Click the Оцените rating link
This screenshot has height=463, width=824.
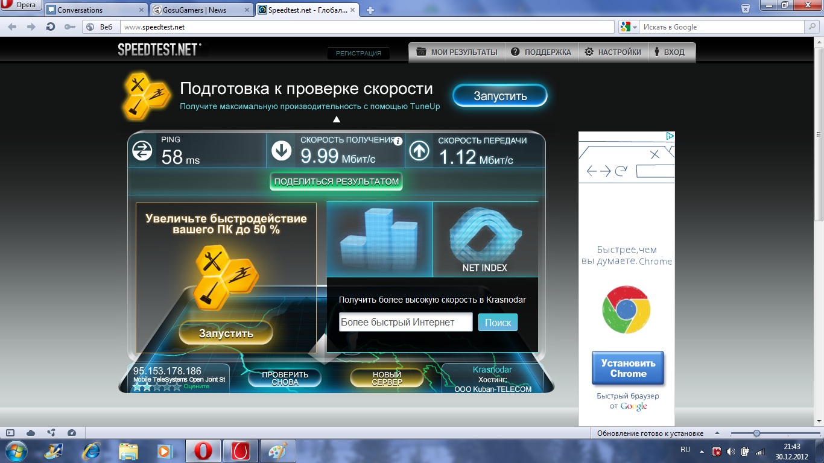point(196,386)
